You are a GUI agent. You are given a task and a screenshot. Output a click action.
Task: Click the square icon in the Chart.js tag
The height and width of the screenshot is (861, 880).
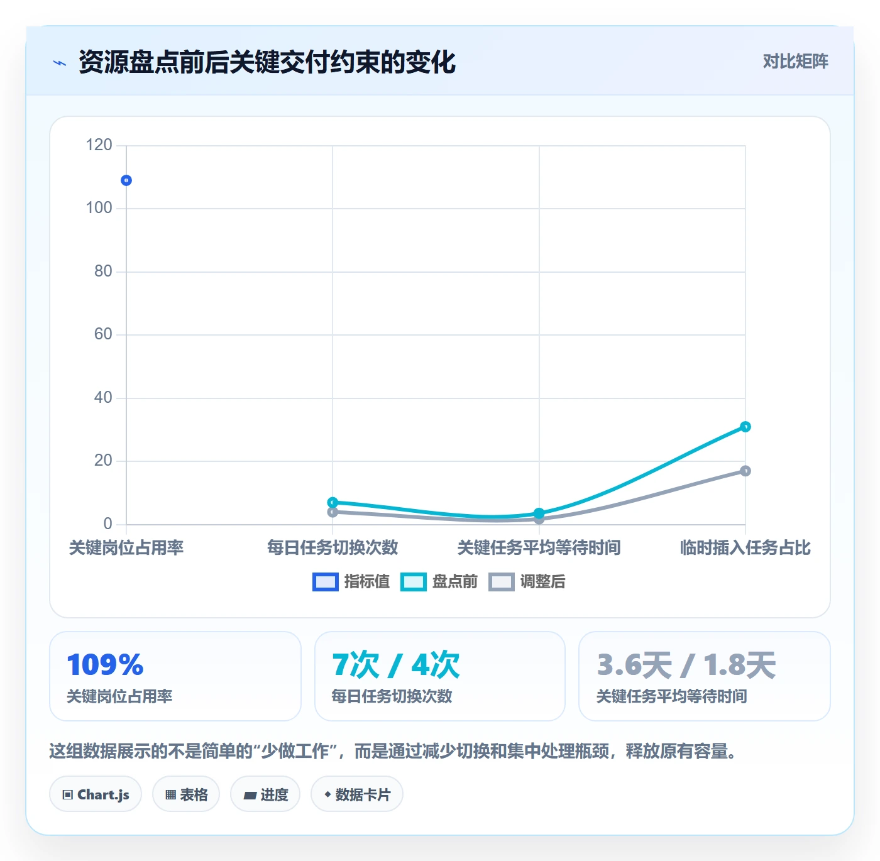pos(68,795)
